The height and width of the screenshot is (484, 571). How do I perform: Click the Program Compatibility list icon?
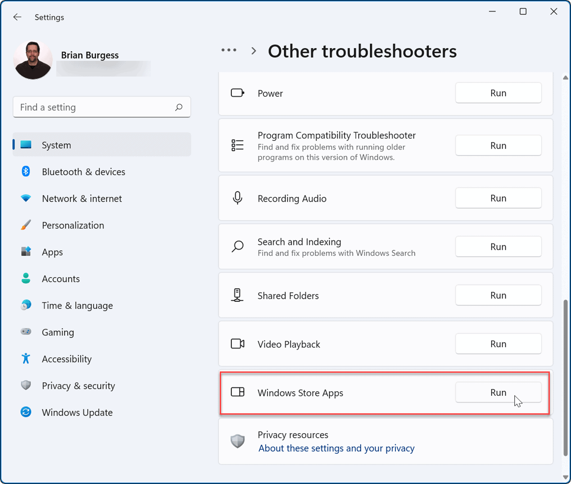[x=237, y=145]
